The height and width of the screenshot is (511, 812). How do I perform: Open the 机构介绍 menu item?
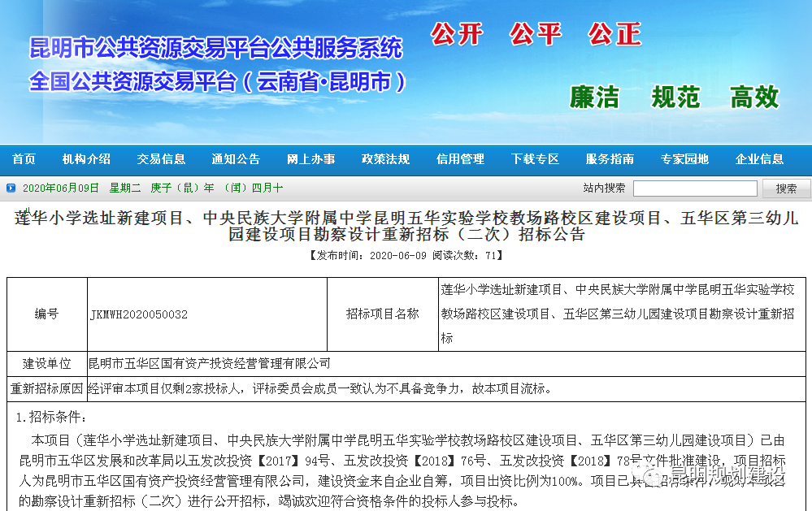coord(86,159)
